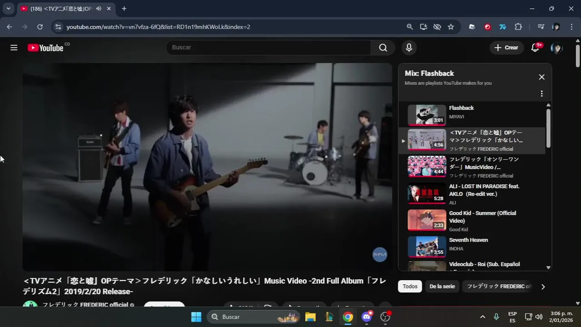Open the clock showing 3:06 p. m.

tap(561, 317)
